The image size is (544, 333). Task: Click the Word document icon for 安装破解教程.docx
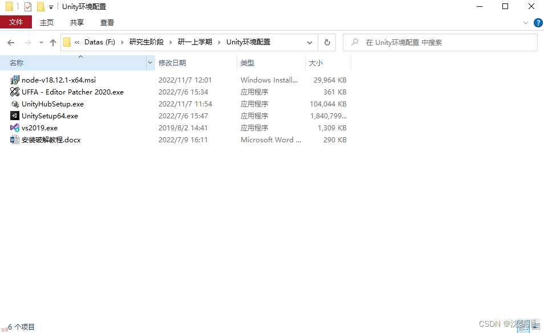click(x=15, y=140)
